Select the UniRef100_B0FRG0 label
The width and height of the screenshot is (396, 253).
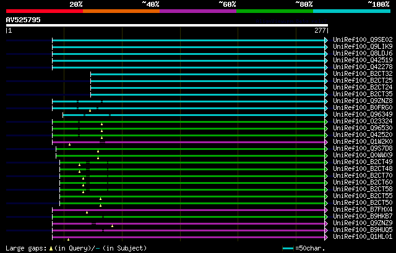coord(363,108)
